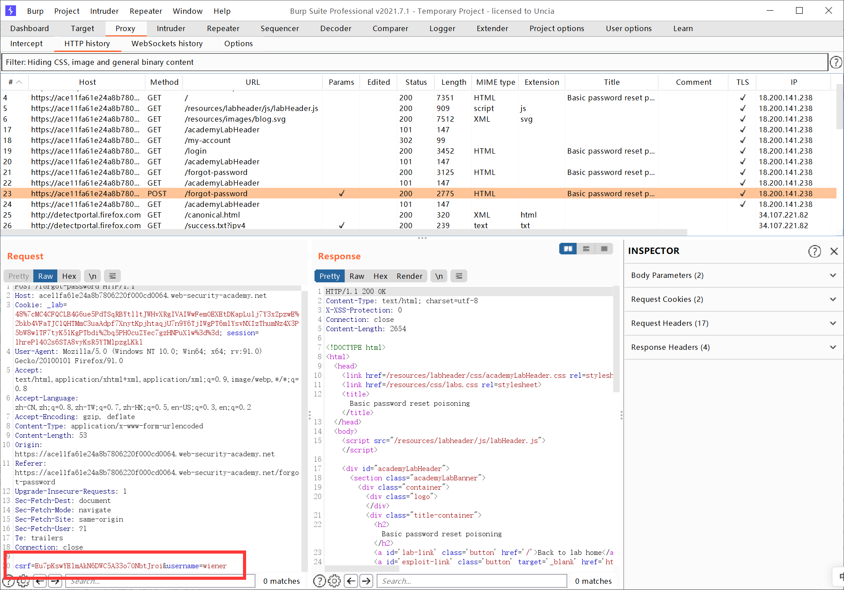Open the Help menu
The width and height of the screenshot is (844, 590).
point(222,11)
